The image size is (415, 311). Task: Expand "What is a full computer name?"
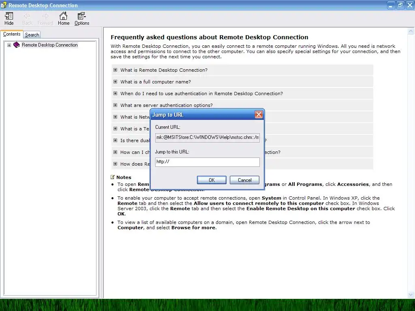pos(115,82)
